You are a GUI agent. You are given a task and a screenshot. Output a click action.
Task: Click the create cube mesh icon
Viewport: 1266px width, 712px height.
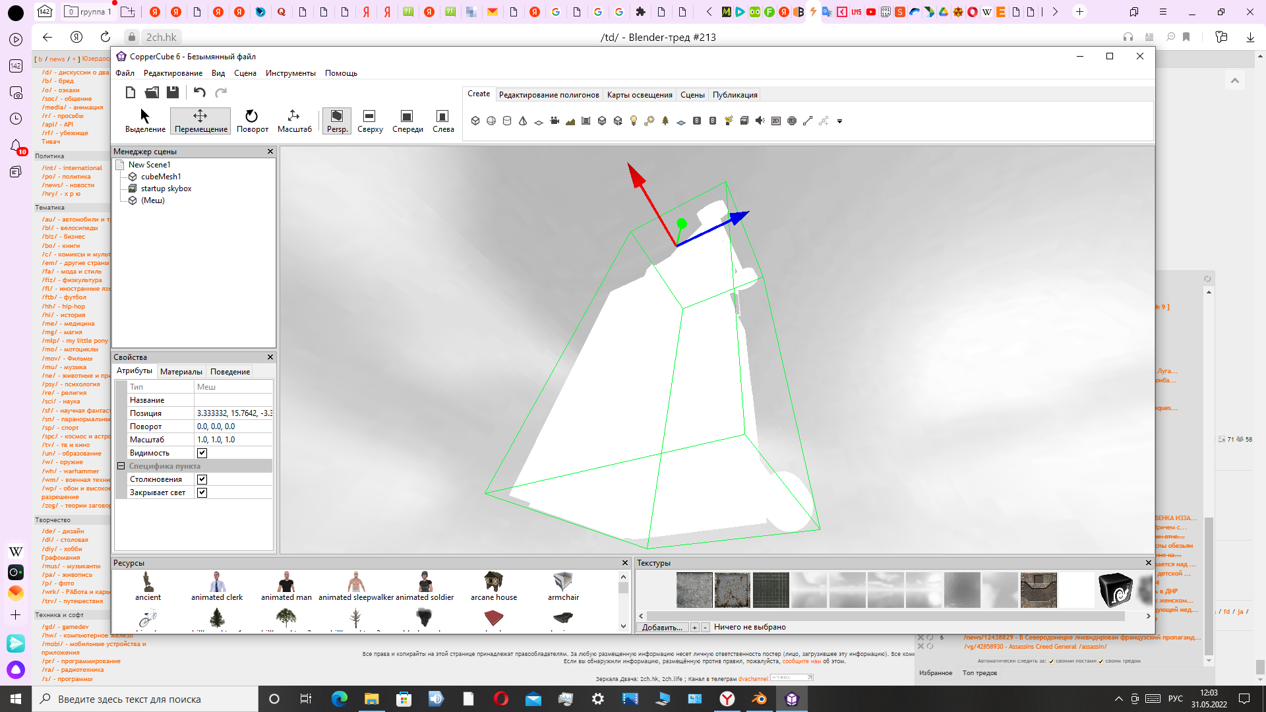pyautogui.click(x=475, y=121)
